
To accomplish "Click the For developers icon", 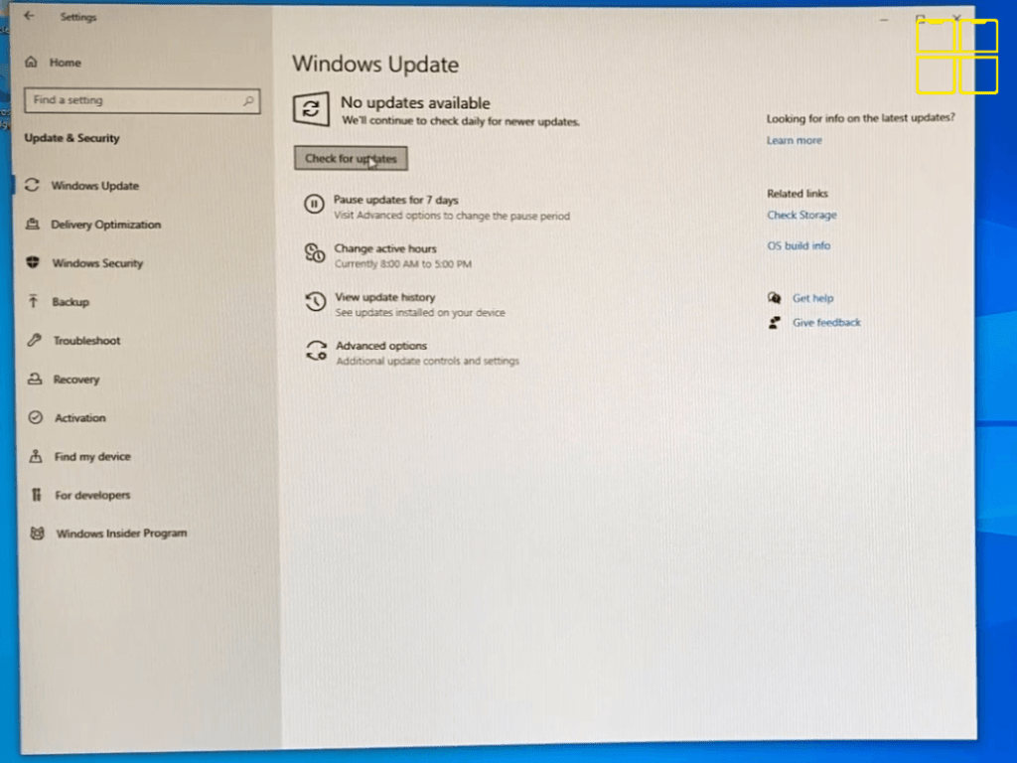I will (36, 495).
